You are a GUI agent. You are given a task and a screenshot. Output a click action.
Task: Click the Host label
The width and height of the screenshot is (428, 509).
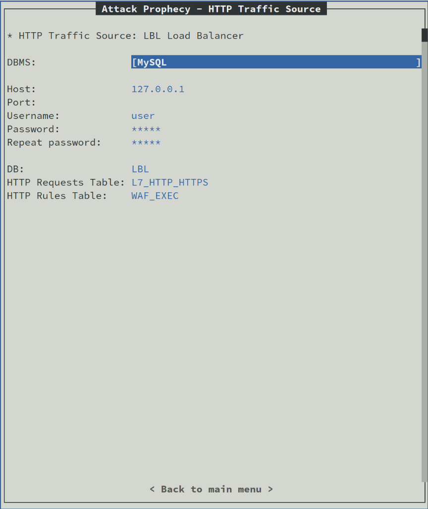coord(21,89)
